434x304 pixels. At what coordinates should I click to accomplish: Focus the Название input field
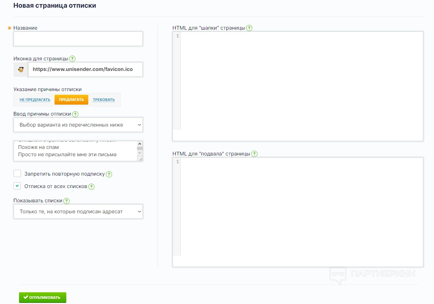pos(78,39)
